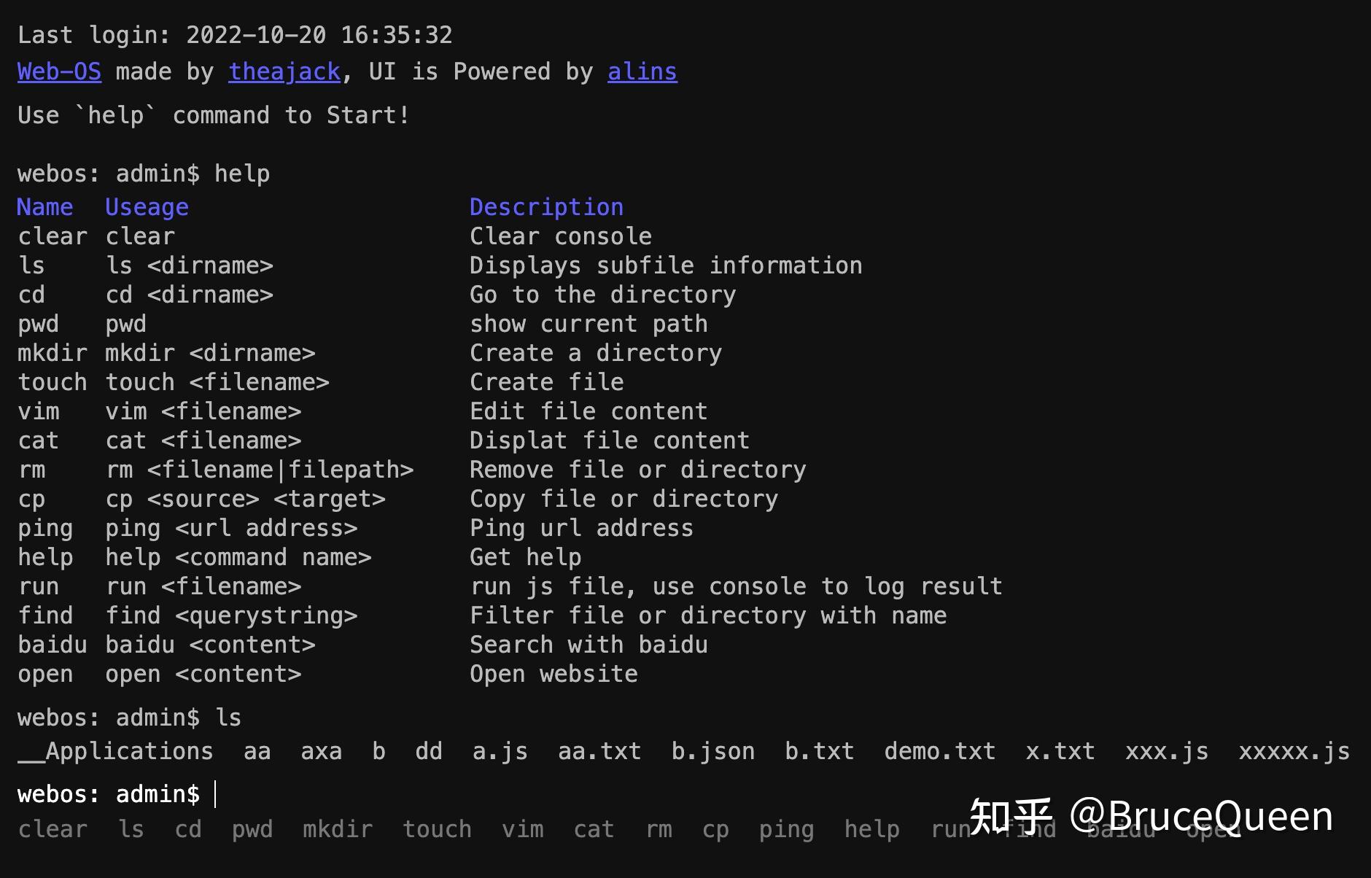Select the 'vim' command suggestion
This screenshot has width=1371, height=878.
pos(522,829)
